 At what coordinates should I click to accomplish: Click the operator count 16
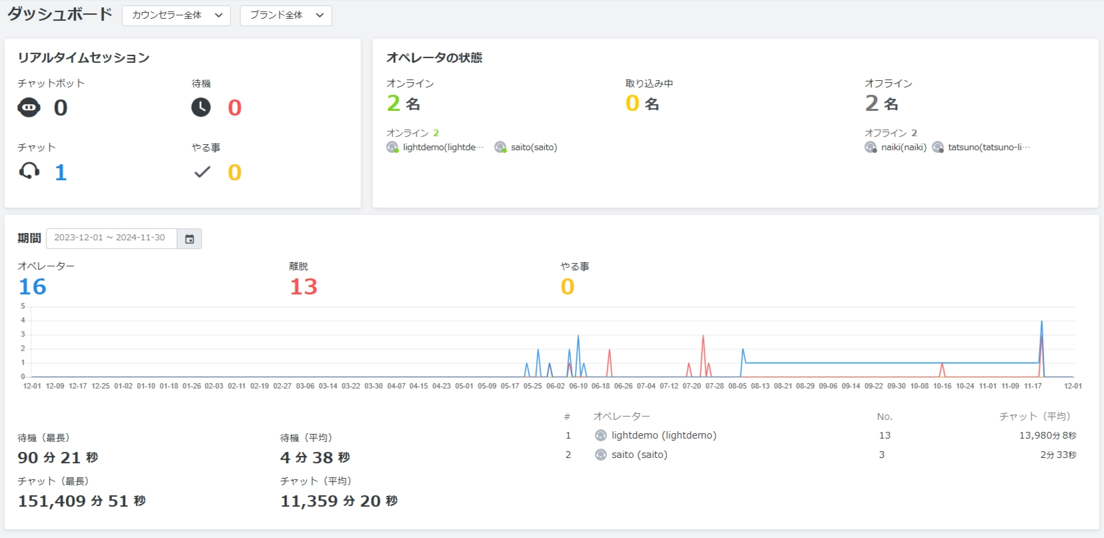click(33, 287)
